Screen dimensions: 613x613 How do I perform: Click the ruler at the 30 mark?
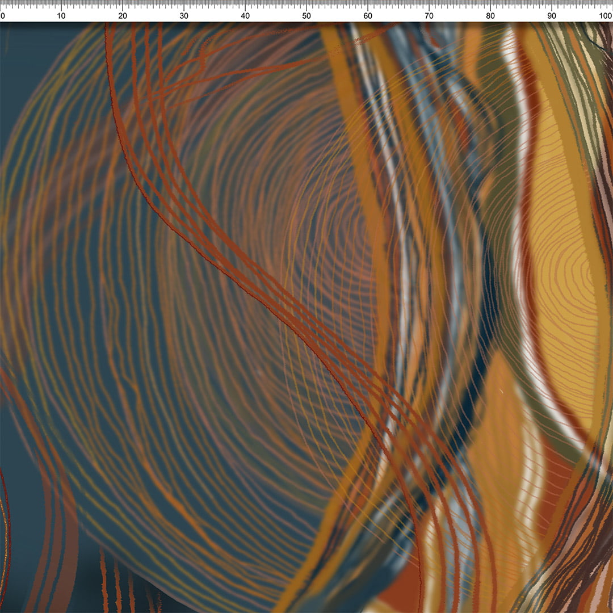click(184, 15)
